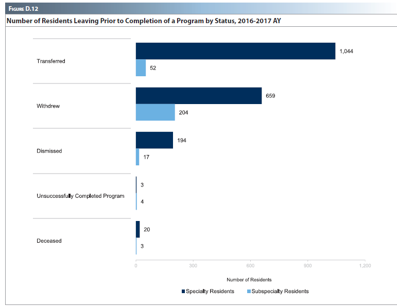Click the Withdrew category label
397x306 pixels.
coord(49,106)
